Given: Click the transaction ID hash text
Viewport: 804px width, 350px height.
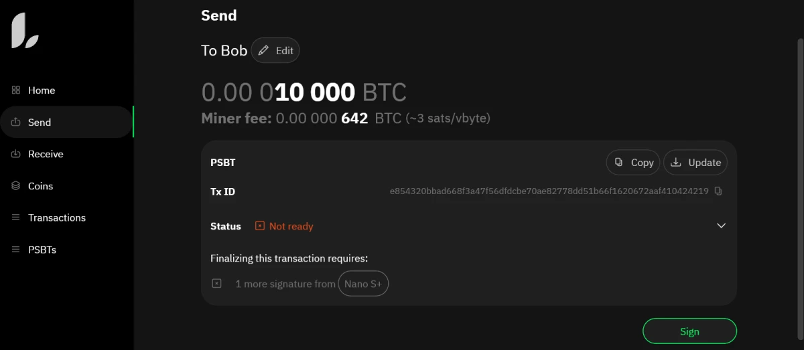Looking at the screenshot, I should pyautogui.click(x=549, y=191).
